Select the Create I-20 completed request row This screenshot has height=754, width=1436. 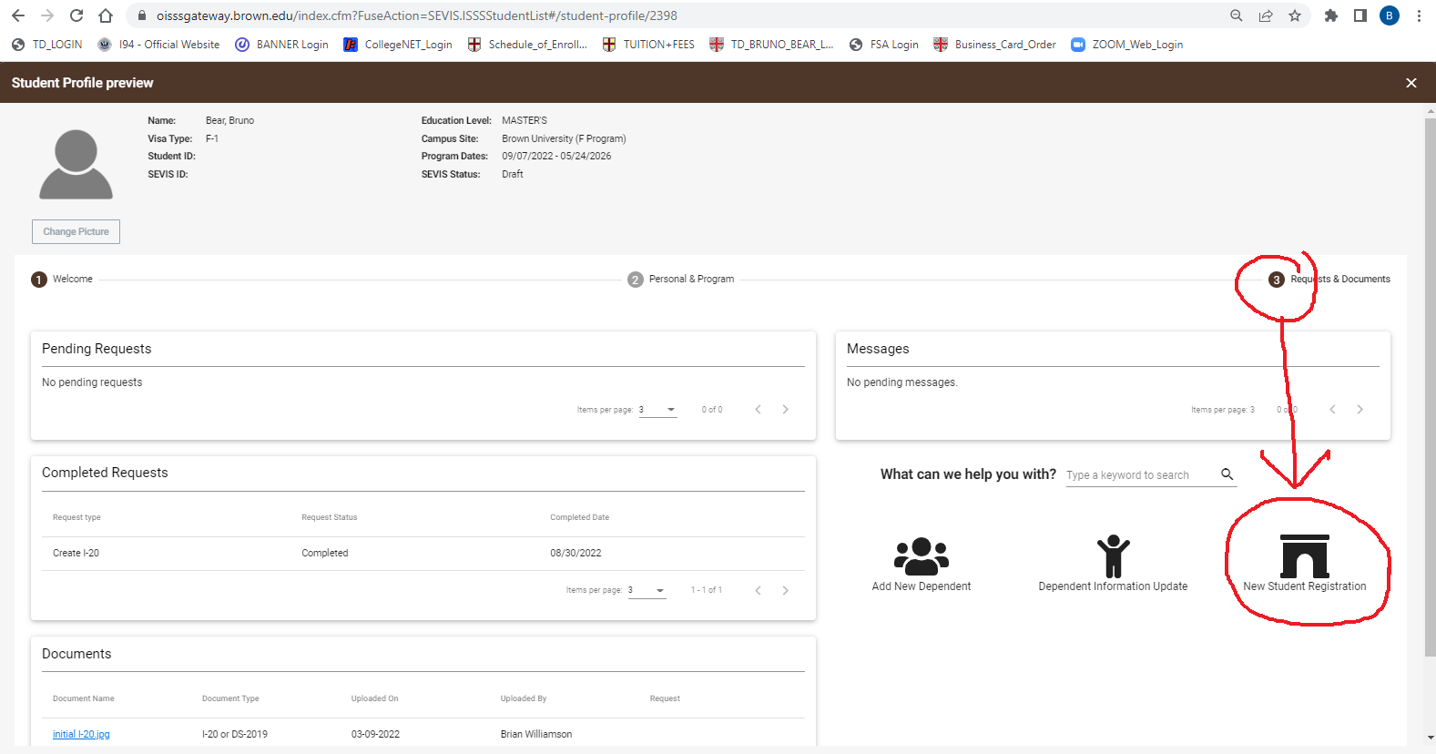tap(423, 554)
